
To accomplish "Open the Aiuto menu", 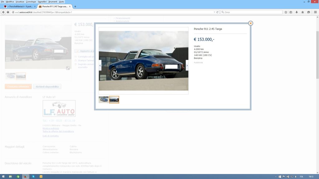I will 61,2.
